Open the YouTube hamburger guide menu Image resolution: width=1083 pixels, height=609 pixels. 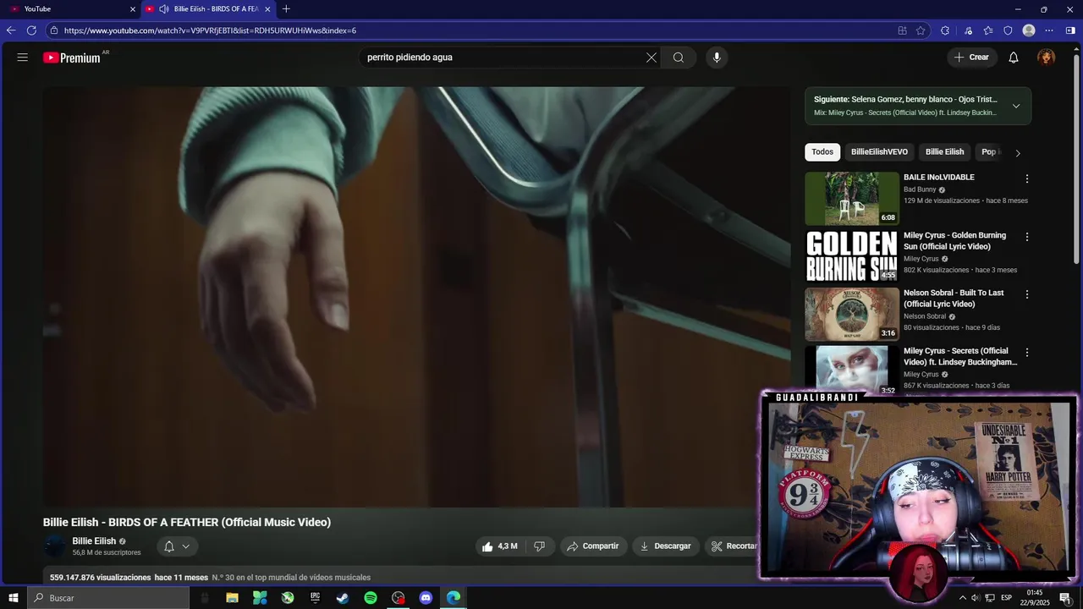point(23,58)
